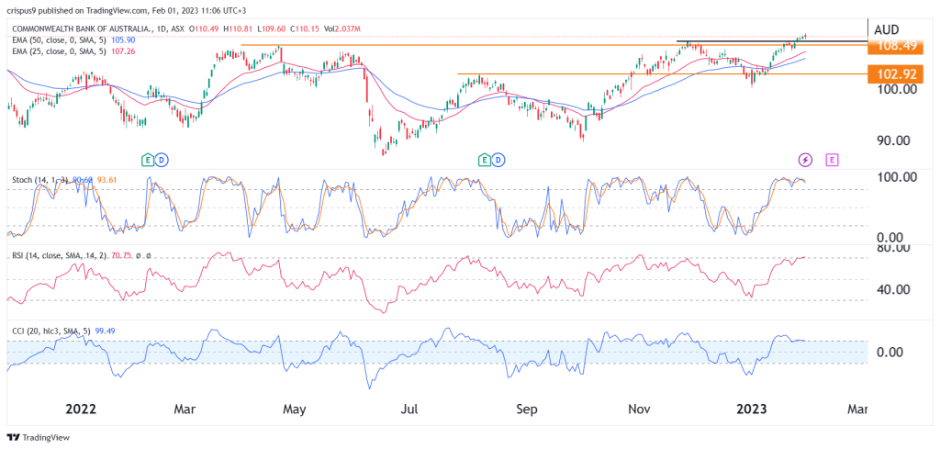Click the first green earnings E marker
940x449 pixels.
click(147, 160)
